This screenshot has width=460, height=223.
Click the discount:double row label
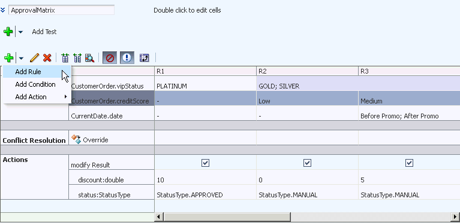point(101,180)
